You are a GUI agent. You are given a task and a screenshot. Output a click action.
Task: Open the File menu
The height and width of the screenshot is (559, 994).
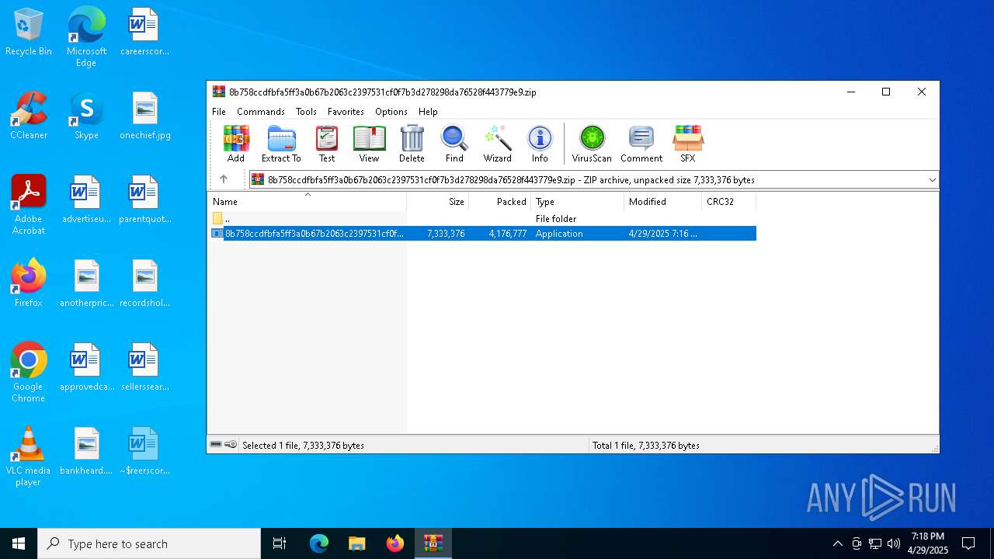(219, 112)
